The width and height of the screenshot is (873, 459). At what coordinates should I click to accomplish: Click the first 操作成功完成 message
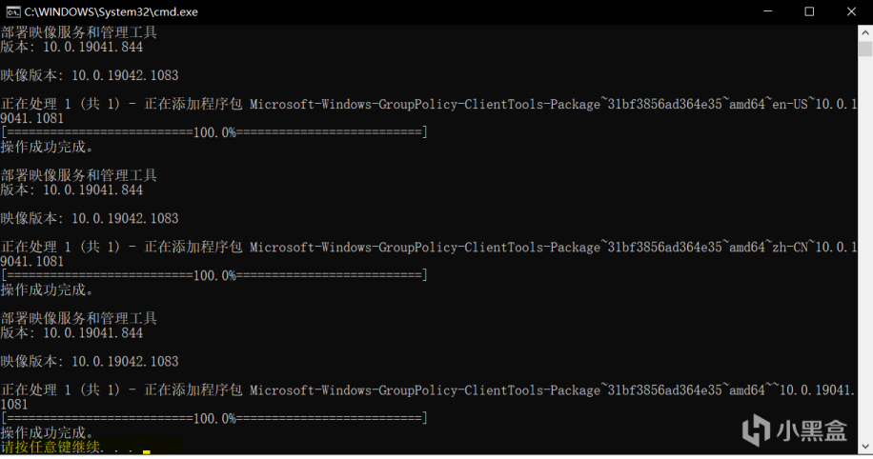click(48, 147)
